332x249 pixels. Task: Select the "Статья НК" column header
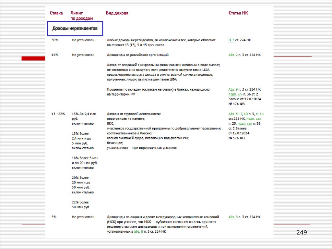click(238, 13)
